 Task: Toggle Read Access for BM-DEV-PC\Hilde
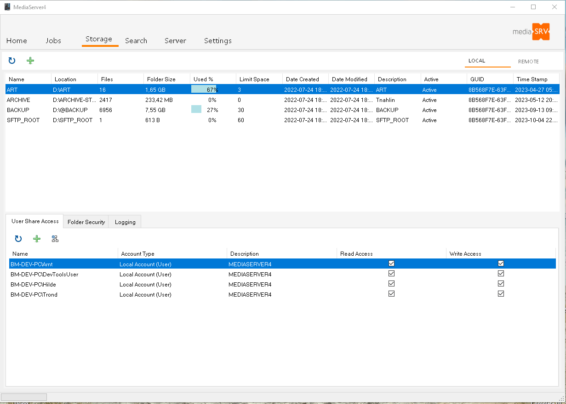(x=391, y=284)
